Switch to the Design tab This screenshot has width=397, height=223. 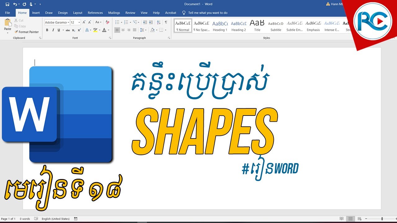[x=63, y=13]
